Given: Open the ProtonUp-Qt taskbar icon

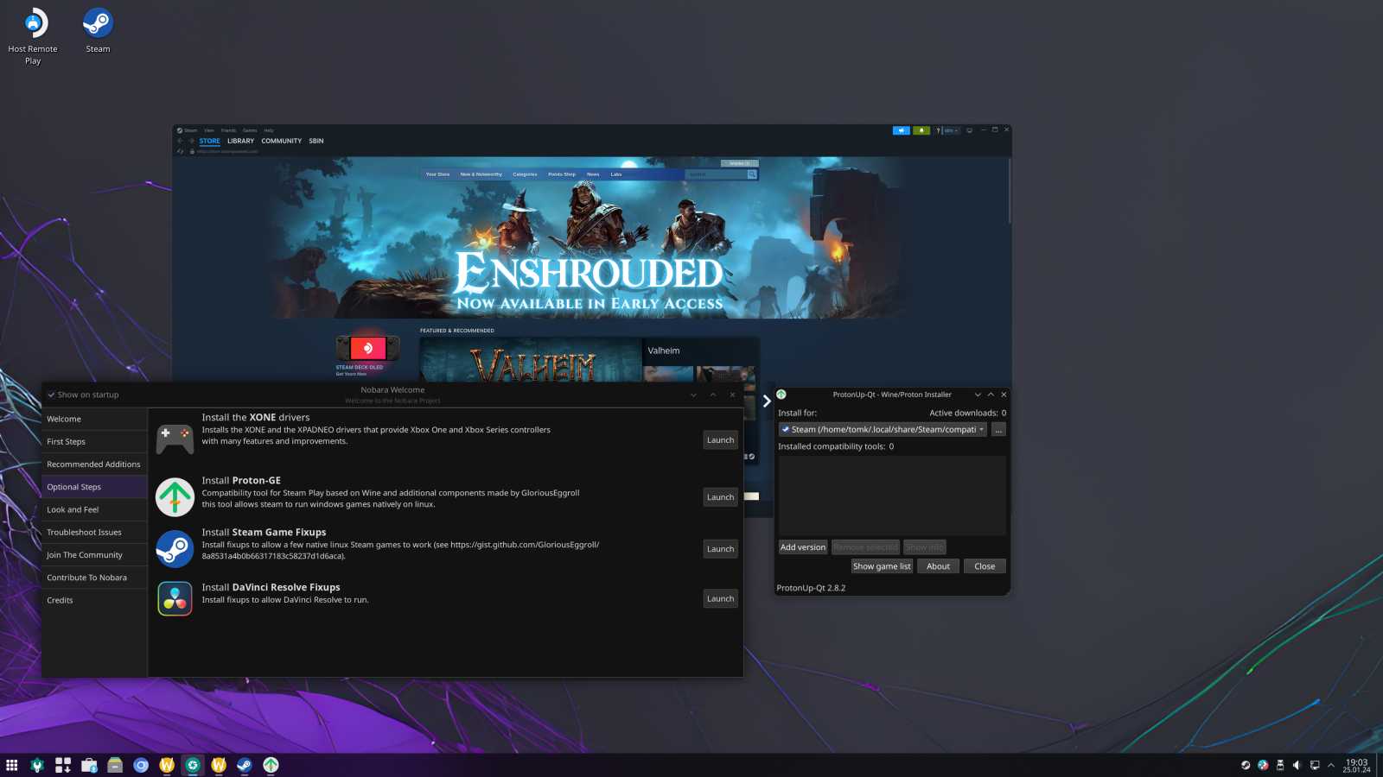Looking at the screenshot, I should [271, 765].
